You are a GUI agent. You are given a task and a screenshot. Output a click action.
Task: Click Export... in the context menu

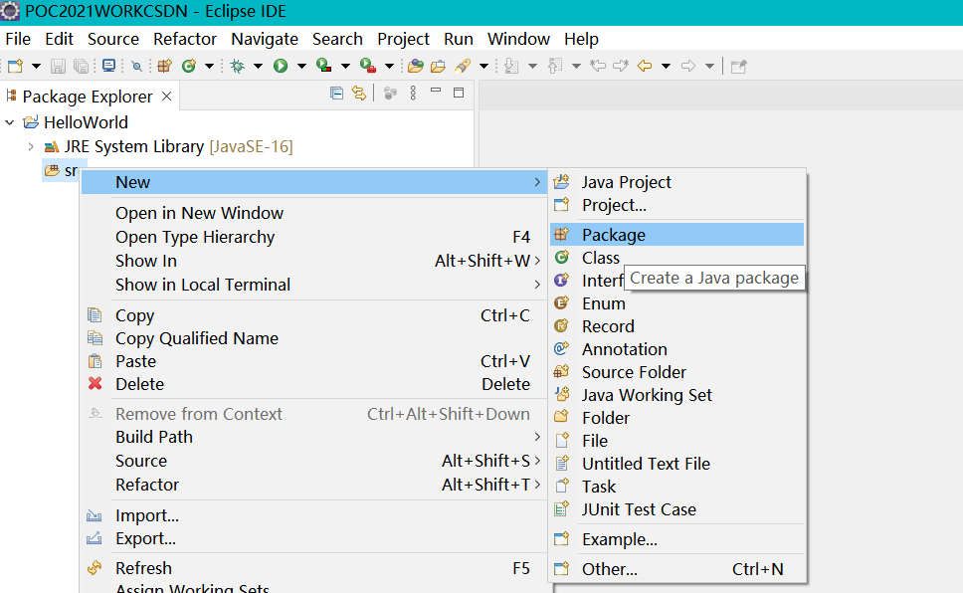(x=313, y=538)
